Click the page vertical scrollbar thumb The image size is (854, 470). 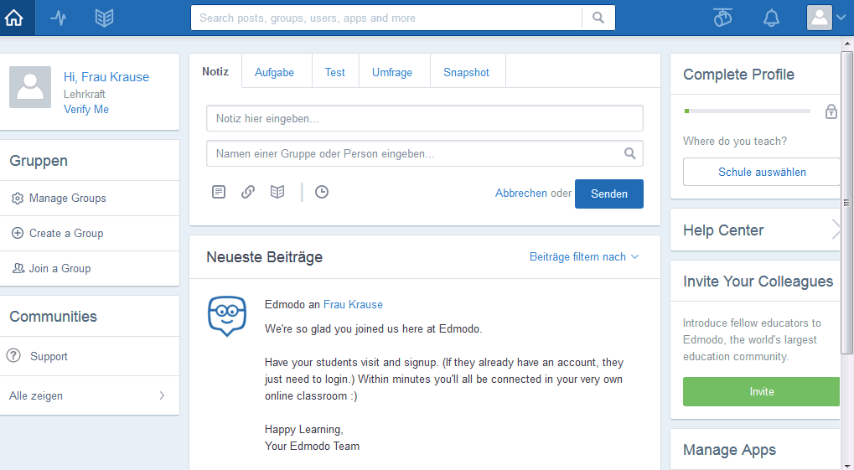coord(846,203)
